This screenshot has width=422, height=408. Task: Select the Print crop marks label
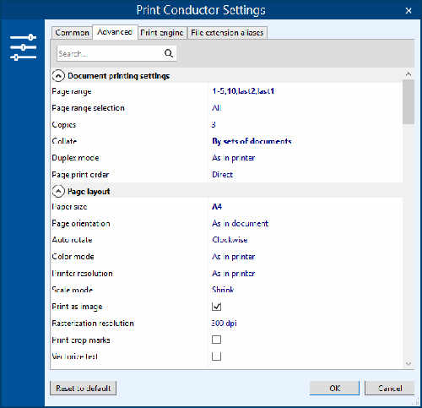click(x=81, y=340)
